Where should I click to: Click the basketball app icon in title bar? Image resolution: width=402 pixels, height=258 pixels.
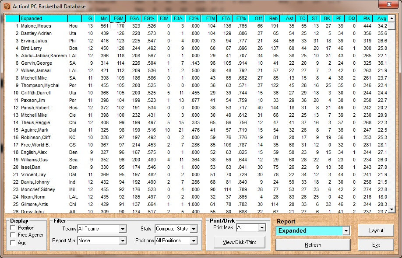[7, 7]
